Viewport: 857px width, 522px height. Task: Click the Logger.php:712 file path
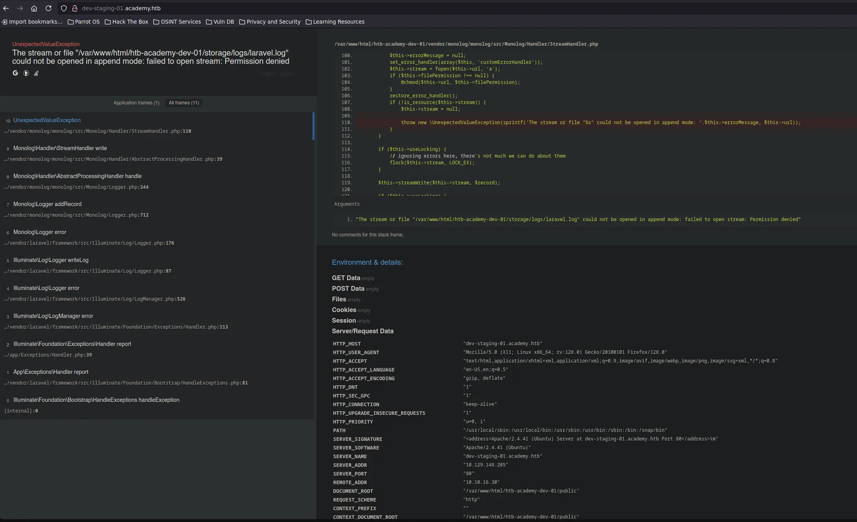coord(76,215)
